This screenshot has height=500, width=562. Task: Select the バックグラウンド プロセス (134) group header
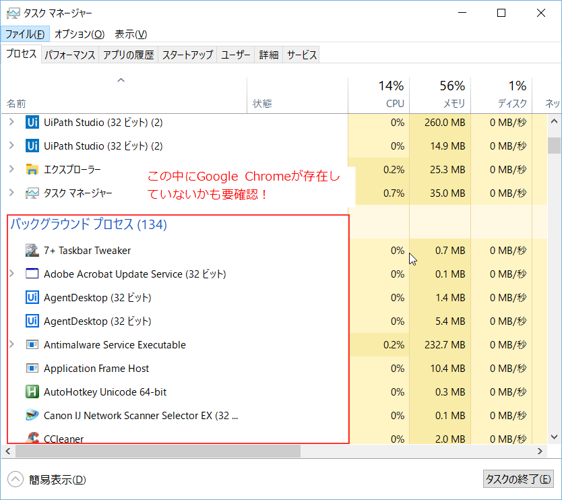tap(88, 224)
